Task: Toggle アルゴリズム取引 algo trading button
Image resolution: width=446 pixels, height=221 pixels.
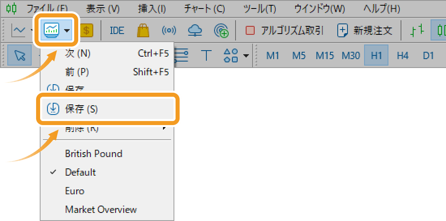Action: [285, 30]
